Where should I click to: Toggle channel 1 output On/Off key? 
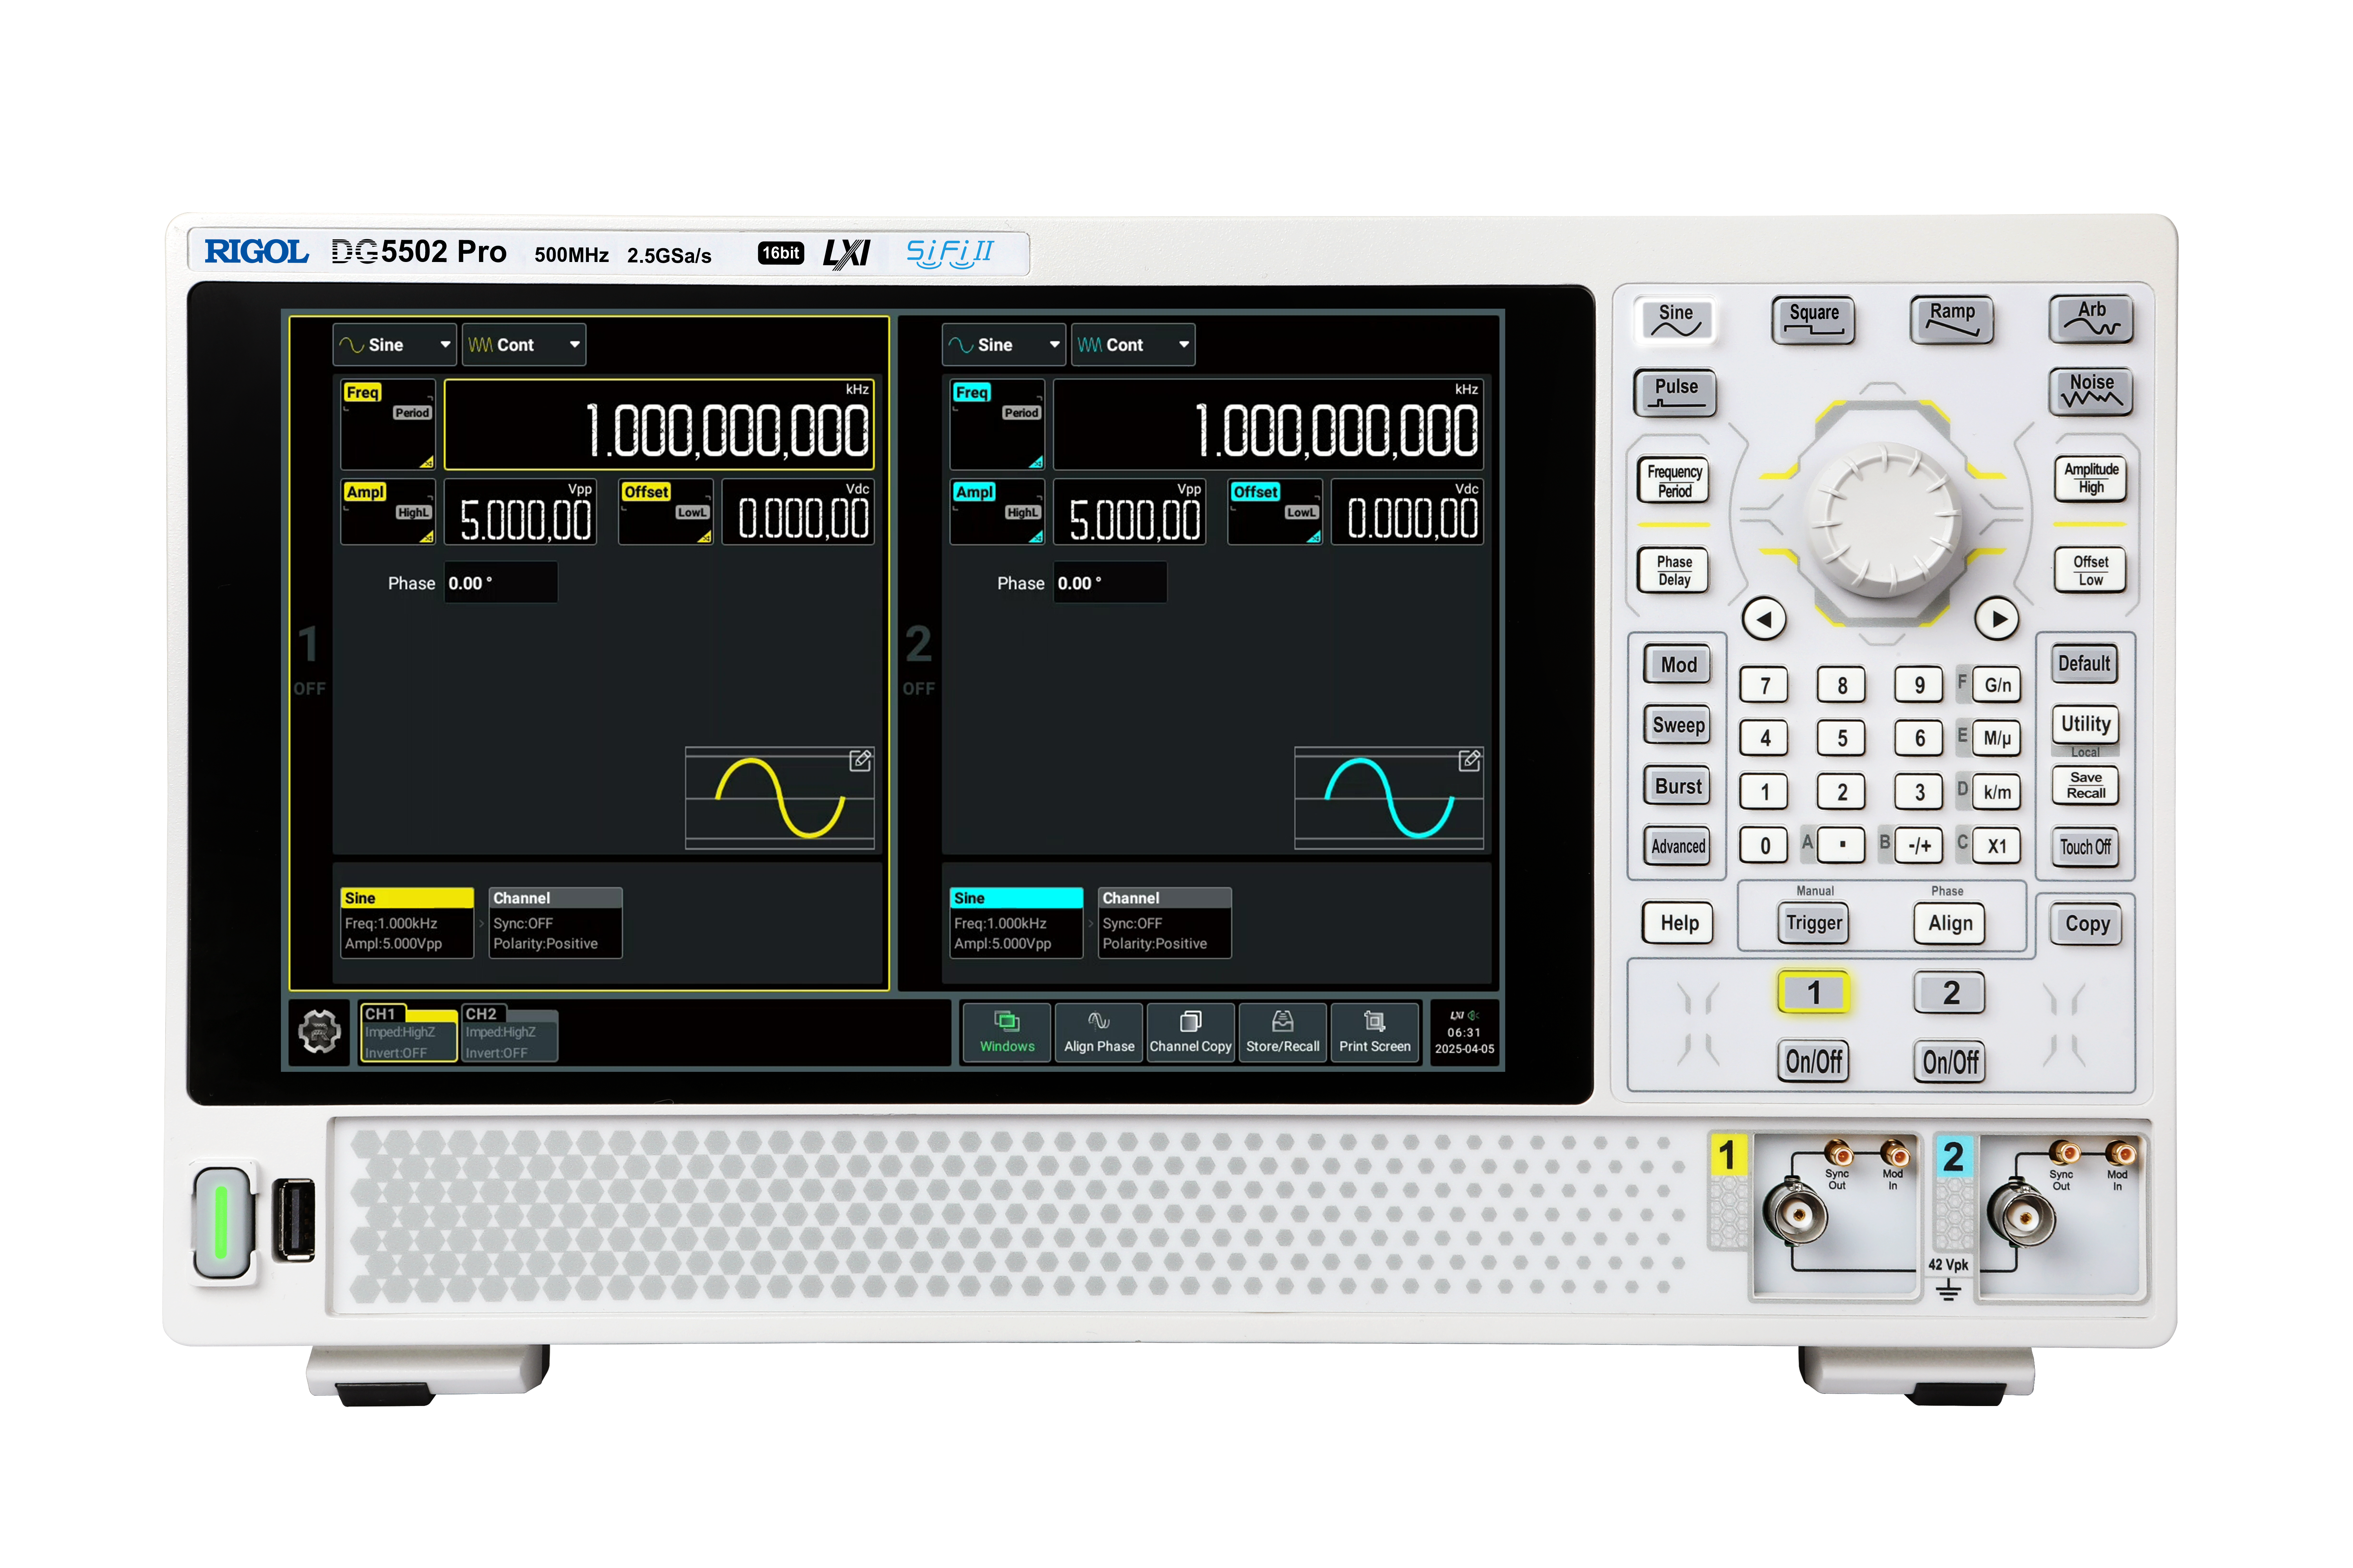click(x=1812, y=1061)
